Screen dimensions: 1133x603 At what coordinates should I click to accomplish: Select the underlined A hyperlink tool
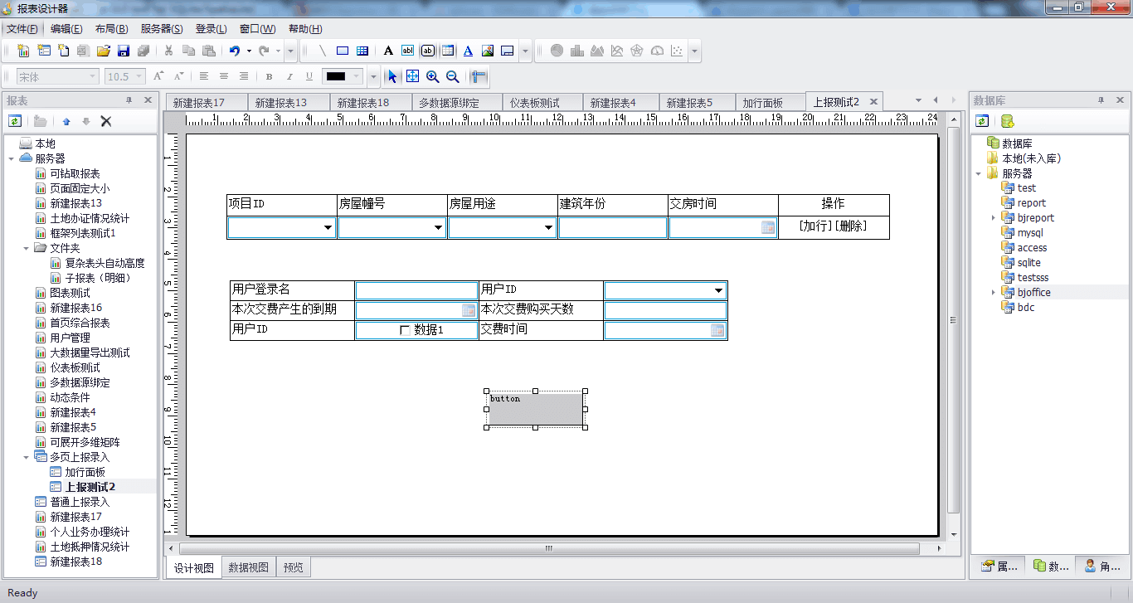pos(468,51)
